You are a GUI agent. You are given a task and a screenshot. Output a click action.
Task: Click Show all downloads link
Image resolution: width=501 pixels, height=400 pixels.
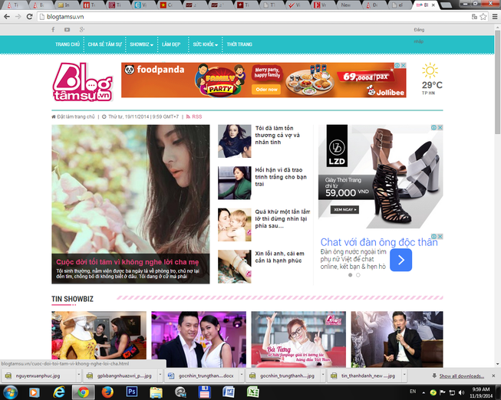461,375
